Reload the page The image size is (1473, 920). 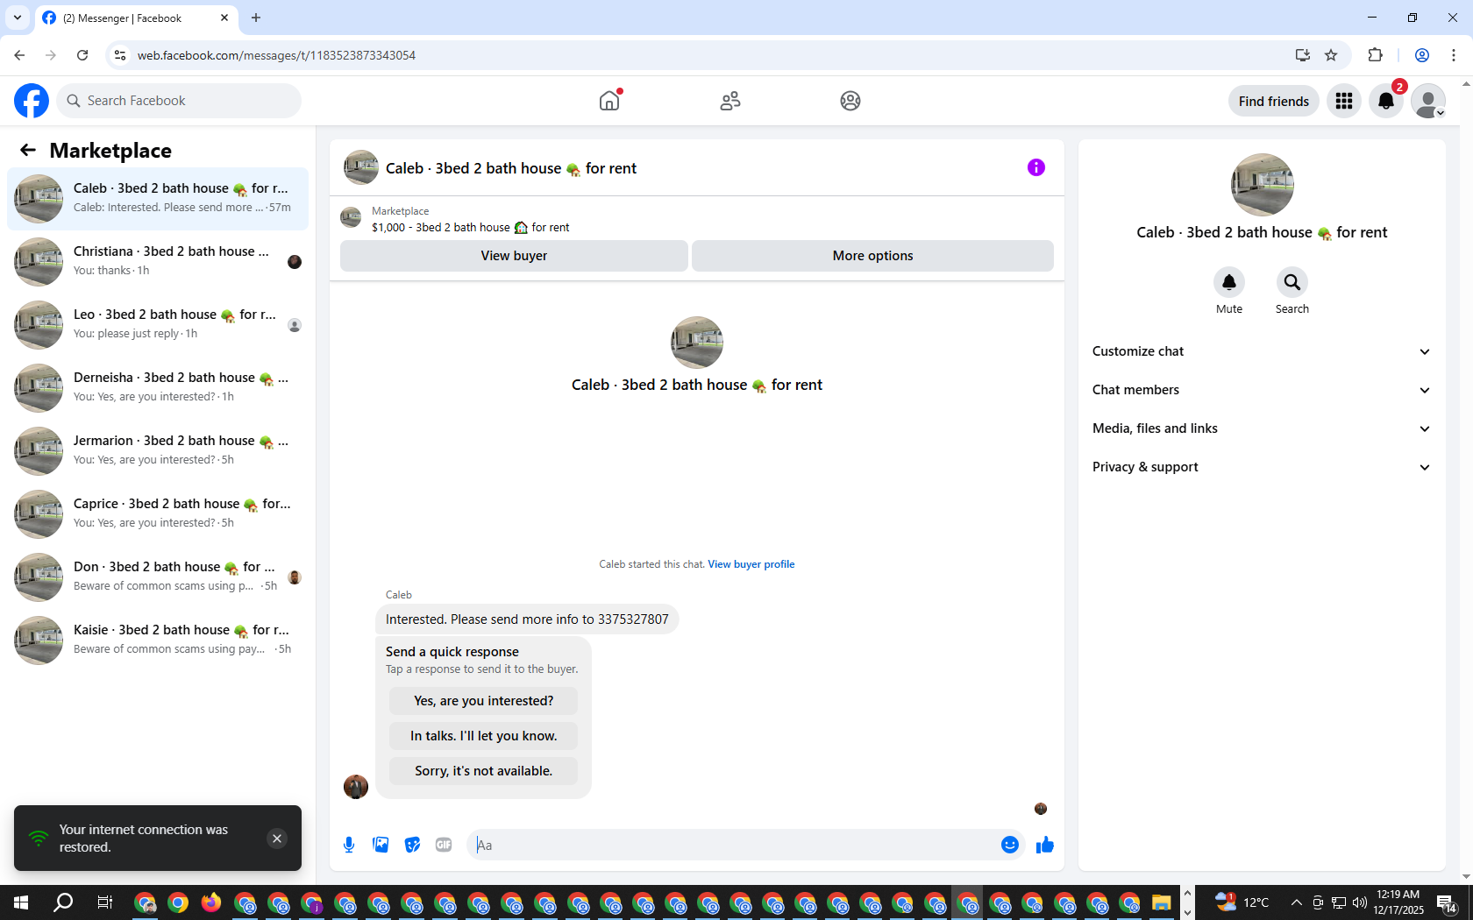(x=82, y=55)
